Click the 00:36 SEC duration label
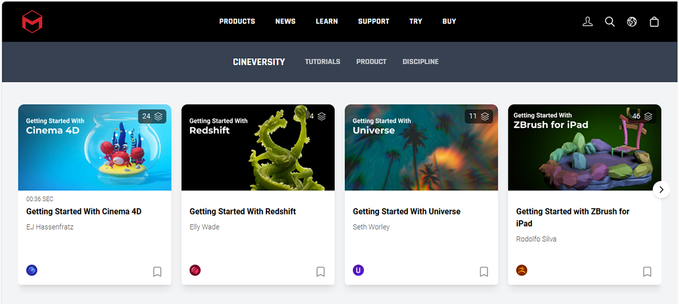 (x=40, y=199)
